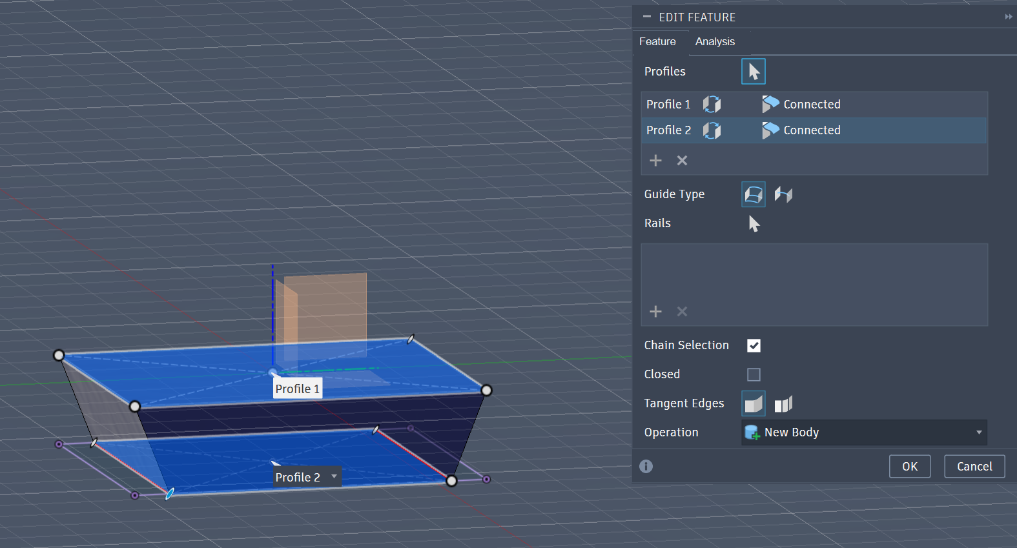Remove the selected profile with the X icon

pos(682,160)
